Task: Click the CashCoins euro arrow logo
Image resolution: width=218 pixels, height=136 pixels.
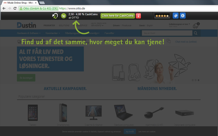Action: tap(55, 16)
